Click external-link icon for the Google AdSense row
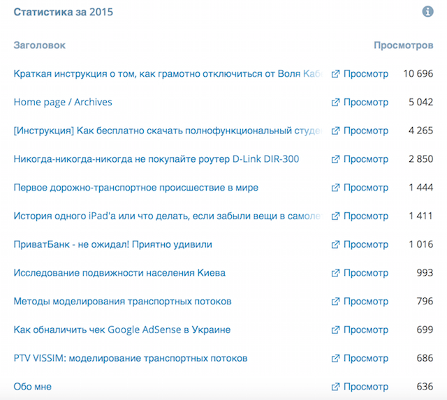 click(335, 330)
